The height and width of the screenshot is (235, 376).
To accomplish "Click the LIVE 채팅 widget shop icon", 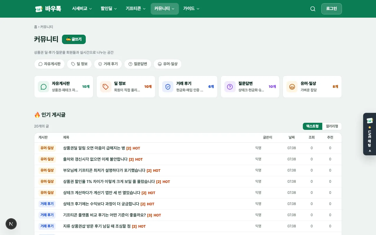I will pos(370,120).
